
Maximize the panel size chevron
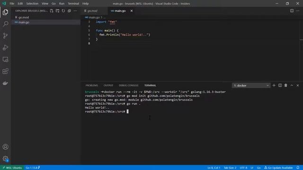(x=292, y=85)
